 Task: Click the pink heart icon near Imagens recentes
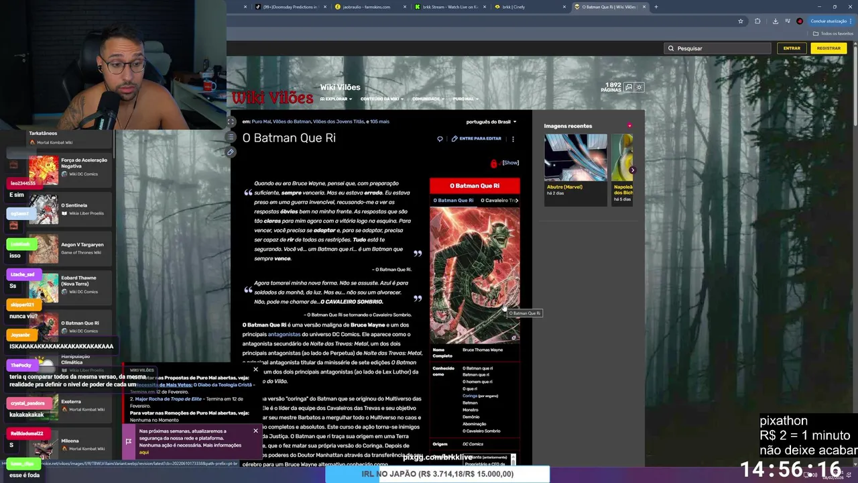pos(629,125)
